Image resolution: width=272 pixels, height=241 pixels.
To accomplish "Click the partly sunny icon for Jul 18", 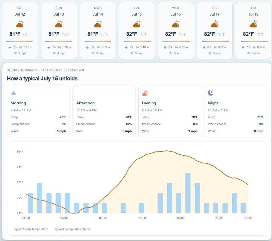I will (254, 24).
